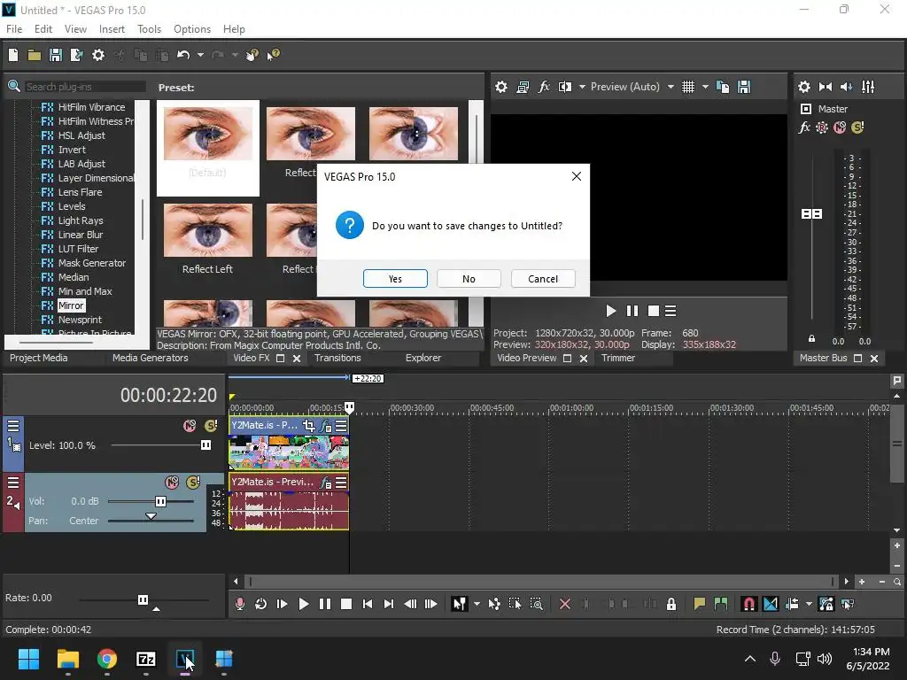Open track 1 hamburger menu
The height and width of the screenshot is (680, 907).
coord(13,426)
